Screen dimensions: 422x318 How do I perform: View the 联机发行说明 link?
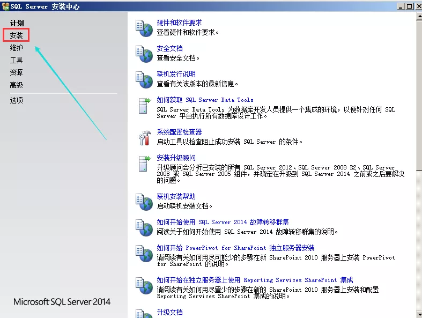176,74
